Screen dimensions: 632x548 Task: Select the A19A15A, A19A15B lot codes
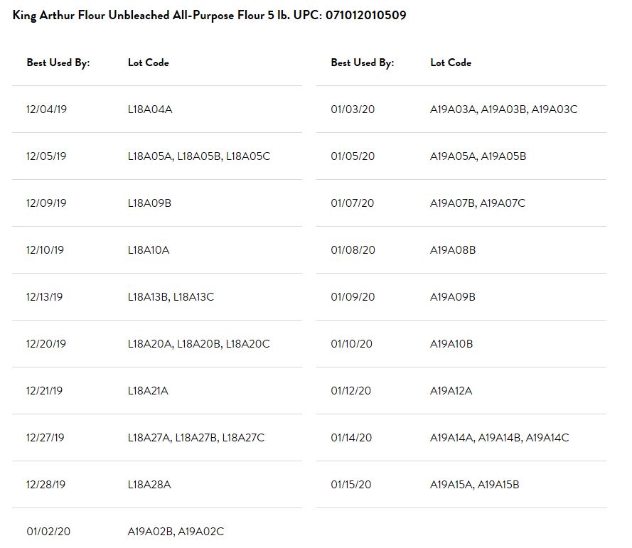pos(474,485)
